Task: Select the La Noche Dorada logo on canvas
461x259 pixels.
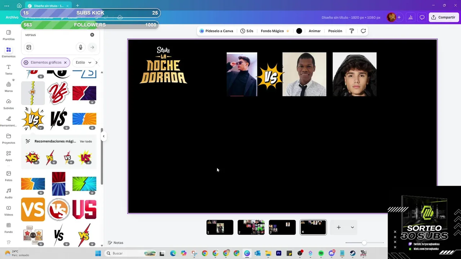Action: click(x=163, y=65)
